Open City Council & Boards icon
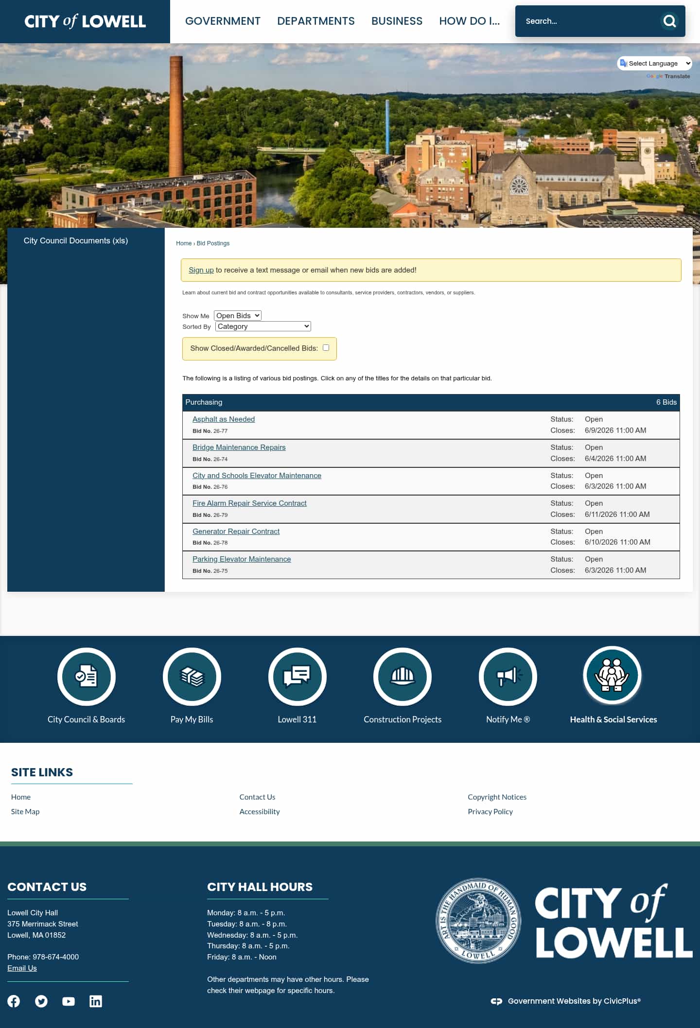 click(x=86, y=676)
